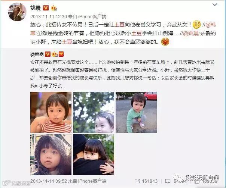
Task: Open the photo of child being hugged
Action: [94, 155]
